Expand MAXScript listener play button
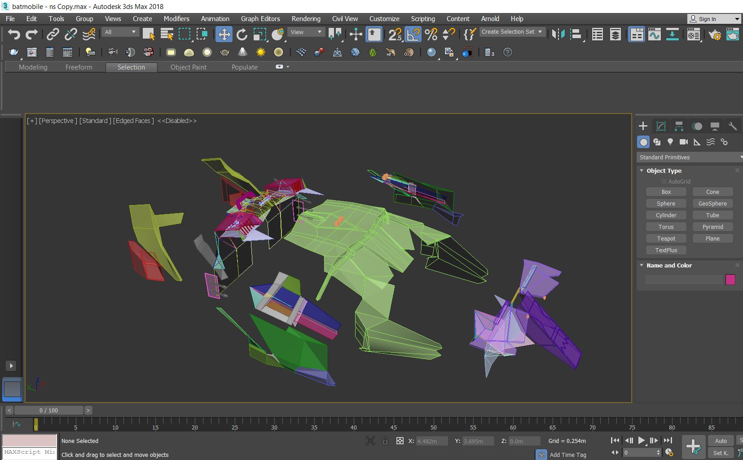This screenshot has width=743, height=460. [x=11, y=366]
